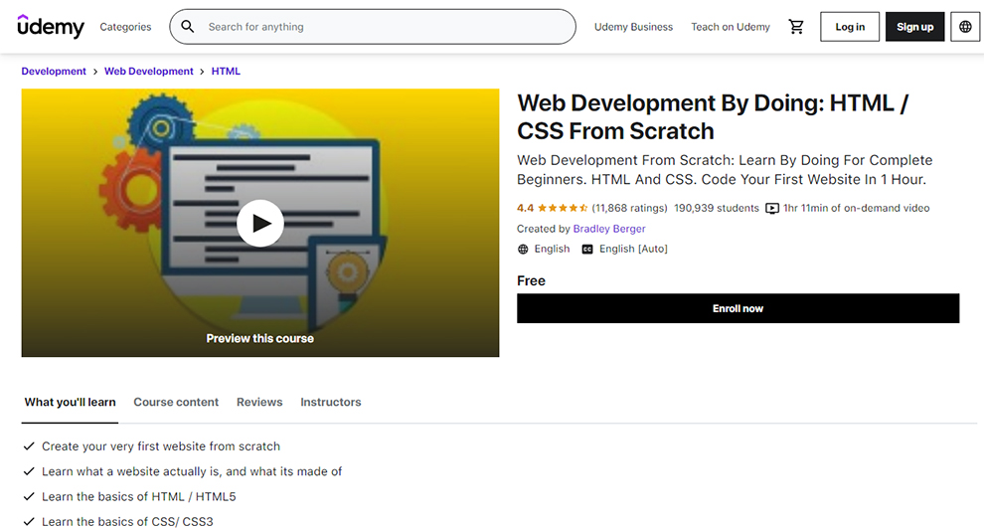This screenshot has height=528, width=984.
Task: Click the star rating icons
Action: 563,208
